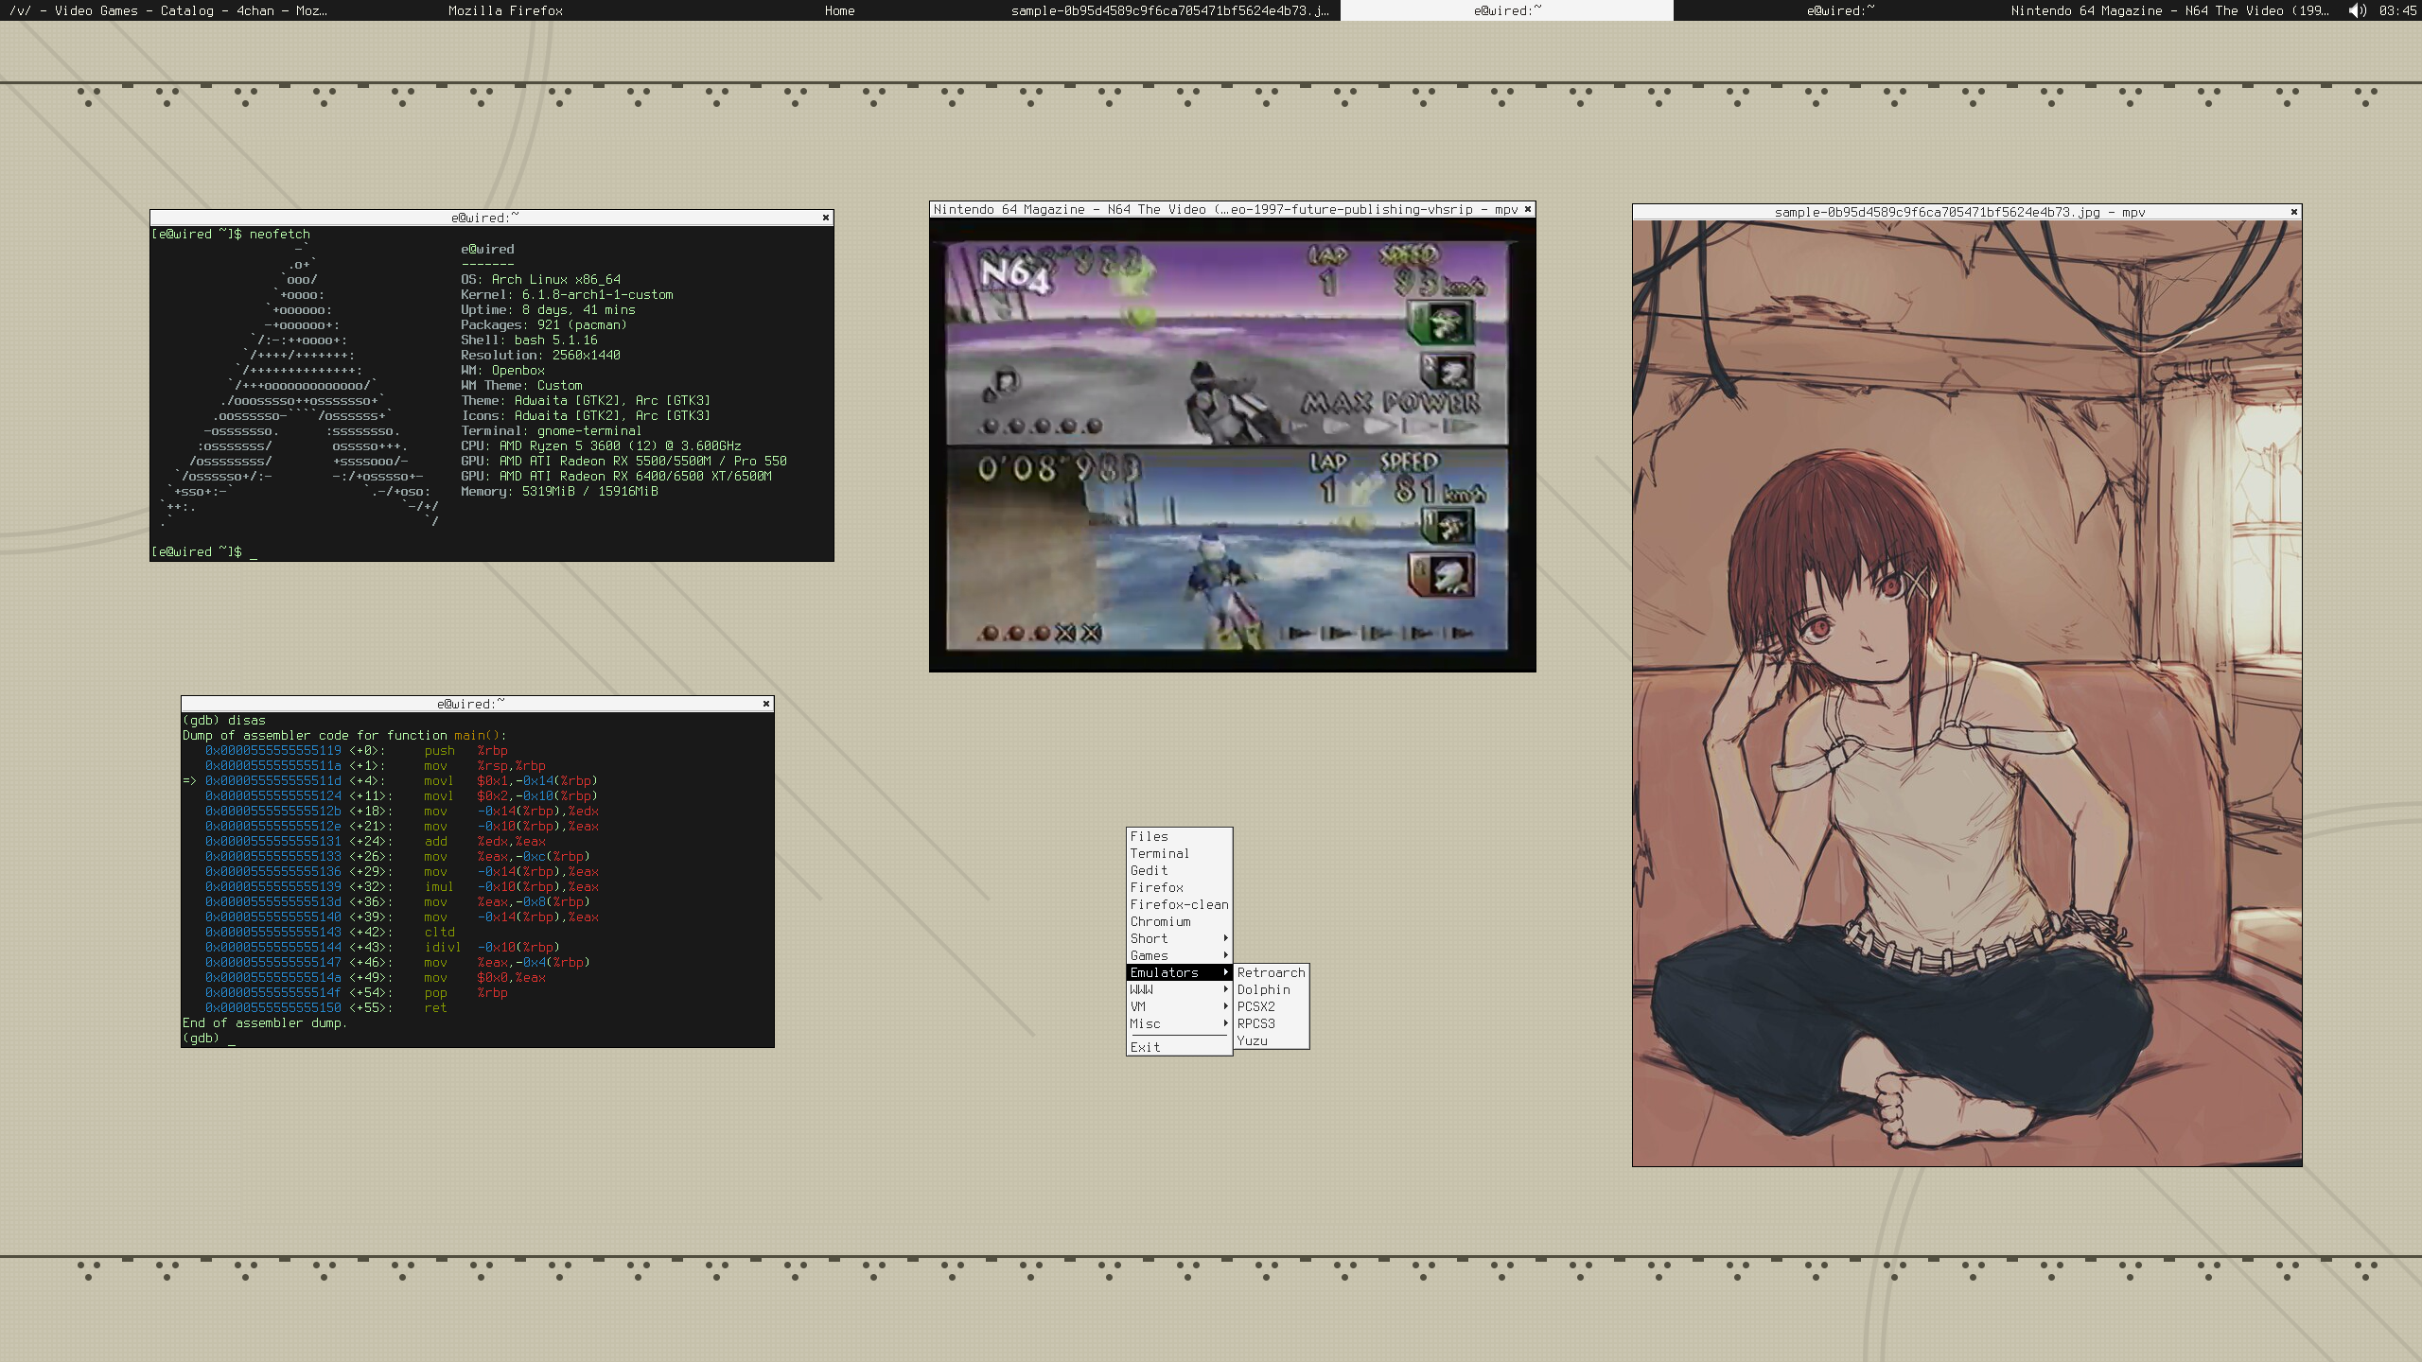The image size is (2422, 1362).
Task: Click the 'CPU: AMD Ryzen 5 3600' line
Action: tap(601, 445)
